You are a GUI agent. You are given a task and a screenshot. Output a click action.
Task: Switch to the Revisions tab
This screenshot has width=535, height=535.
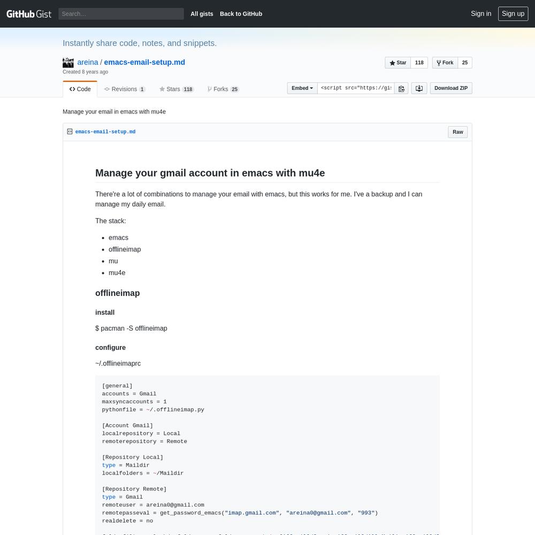coord(125,89)
